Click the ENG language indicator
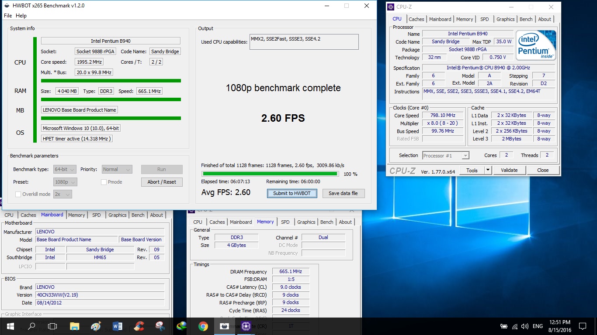 point(538,326)
